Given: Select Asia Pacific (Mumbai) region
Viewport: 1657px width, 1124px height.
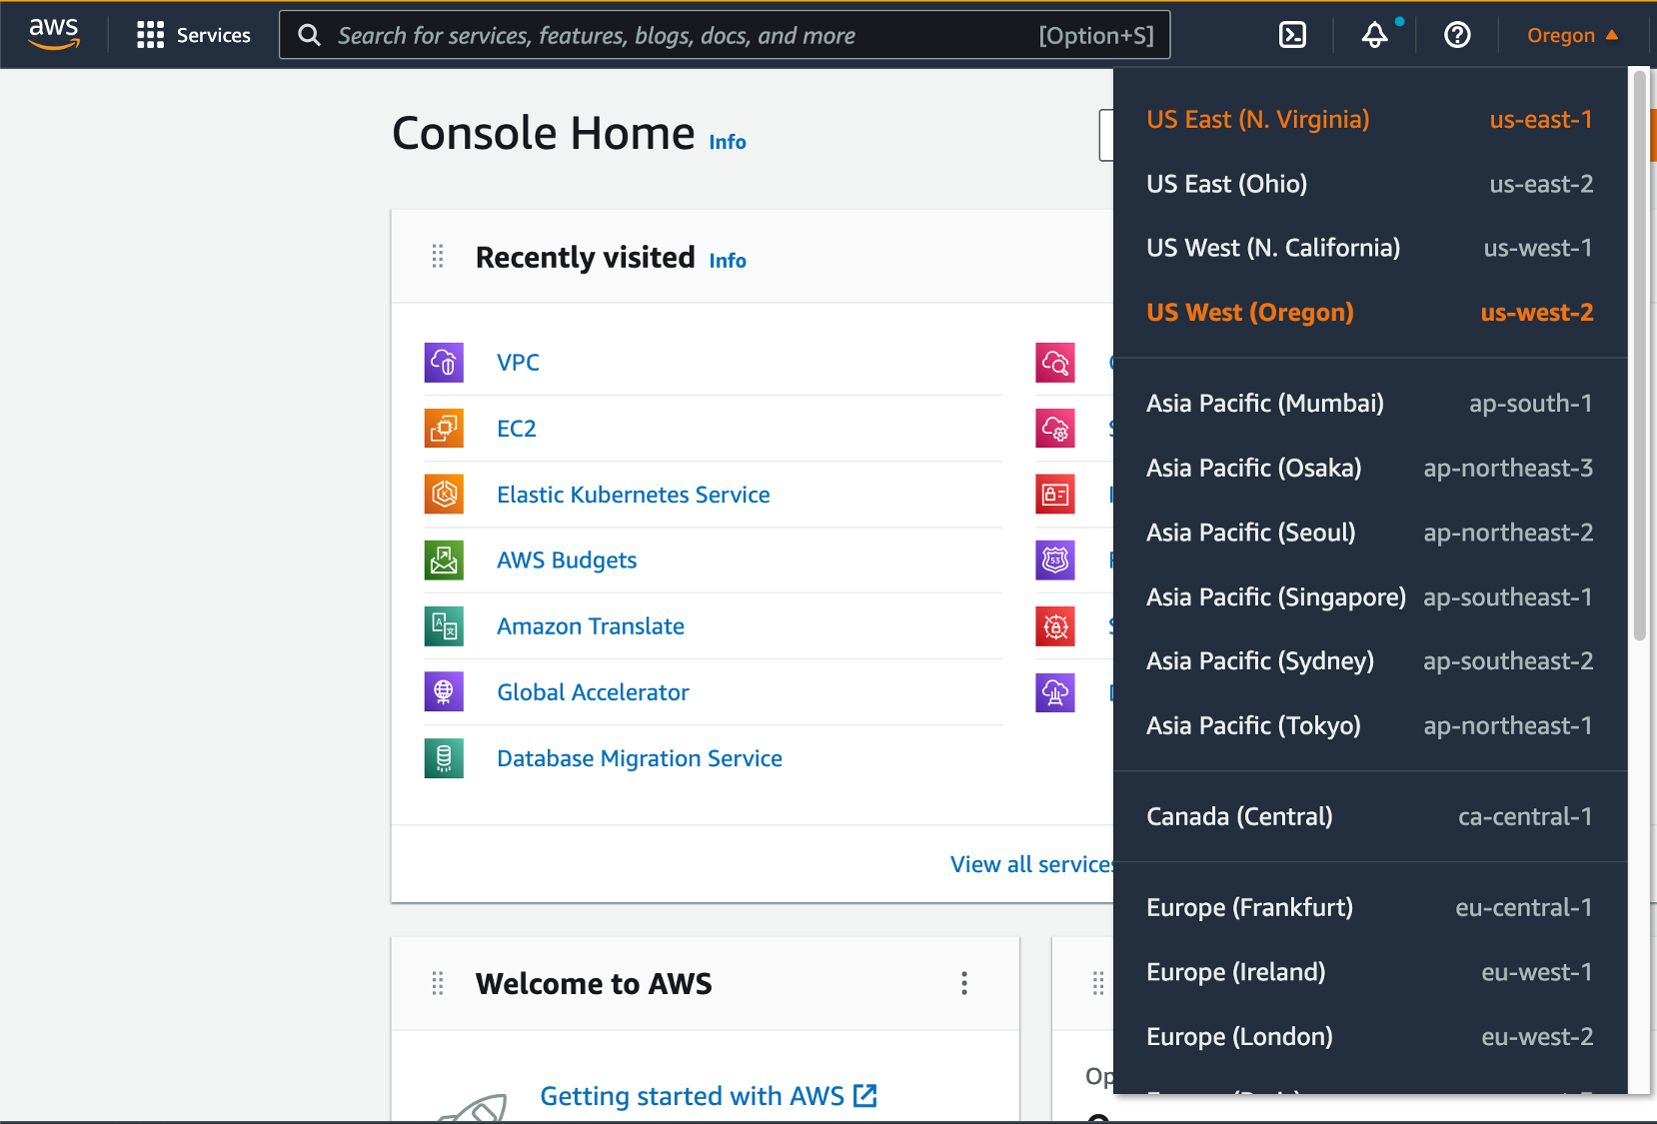Looking at the screenshot, I should point(1370,404).
